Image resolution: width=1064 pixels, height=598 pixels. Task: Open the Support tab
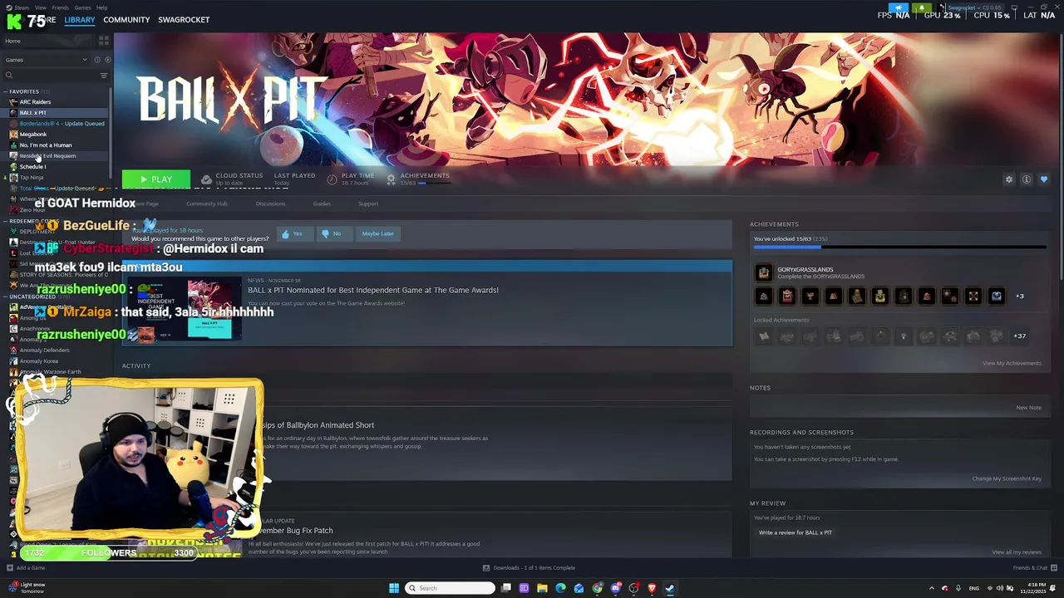click(x=368, y=203)
